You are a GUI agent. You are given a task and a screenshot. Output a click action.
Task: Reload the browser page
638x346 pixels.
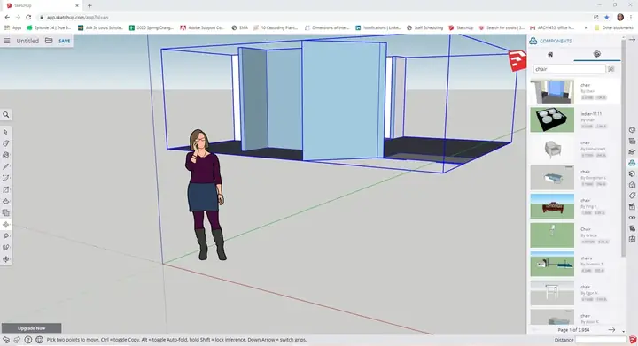point(28,17)
